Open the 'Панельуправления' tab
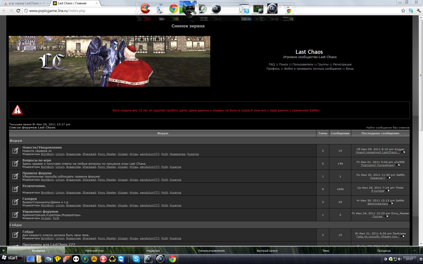Viewport: 423px width, 264px height. pos(211,251)
